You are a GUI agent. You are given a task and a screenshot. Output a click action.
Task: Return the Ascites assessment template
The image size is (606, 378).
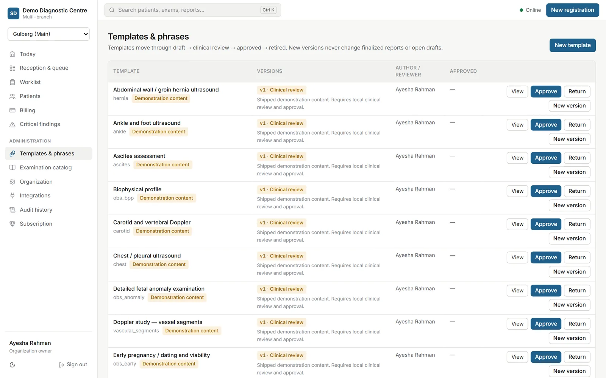click(577, 158)
